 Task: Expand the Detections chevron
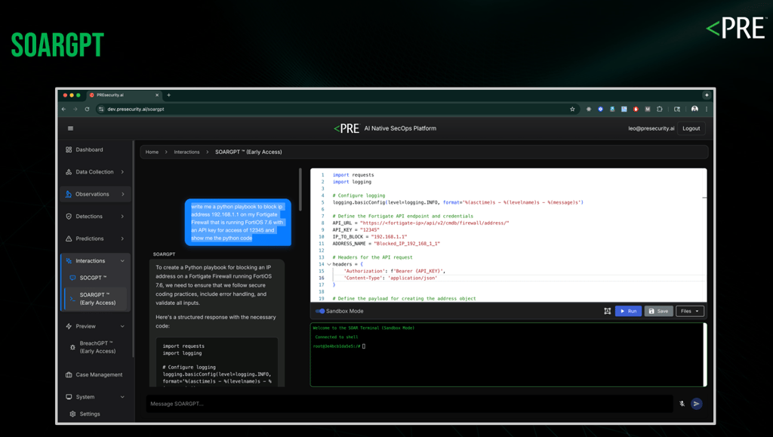point(122,217)
